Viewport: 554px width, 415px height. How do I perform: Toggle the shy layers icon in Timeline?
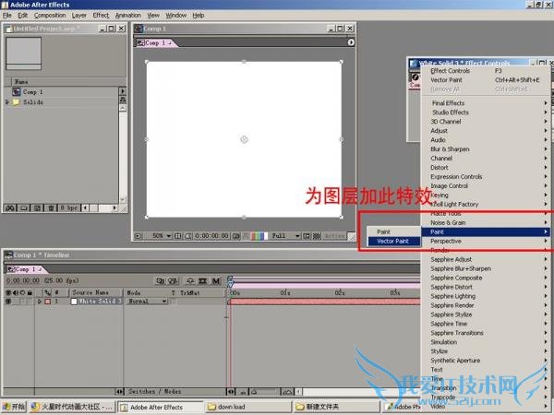[x=190, y=281]
